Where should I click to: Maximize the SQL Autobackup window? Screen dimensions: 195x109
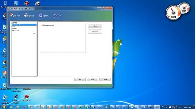point(103,8)
